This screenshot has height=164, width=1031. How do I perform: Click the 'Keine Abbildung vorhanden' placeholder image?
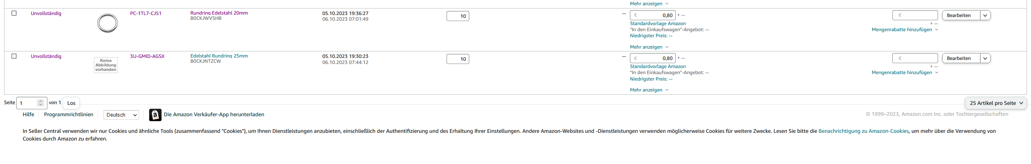[106, 65]
